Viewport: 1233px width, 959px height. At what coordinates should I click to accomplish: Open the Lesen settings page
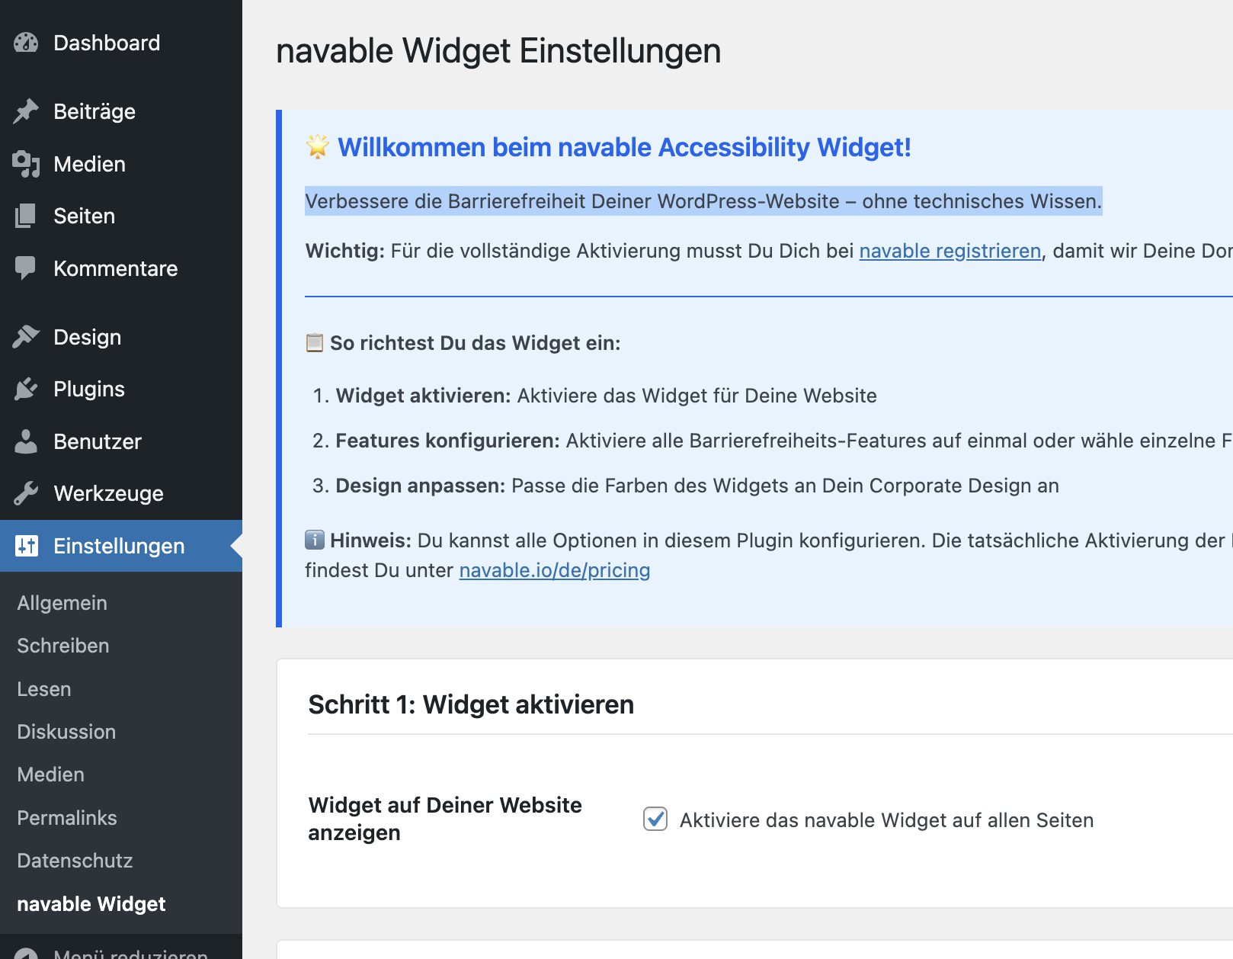44,688
